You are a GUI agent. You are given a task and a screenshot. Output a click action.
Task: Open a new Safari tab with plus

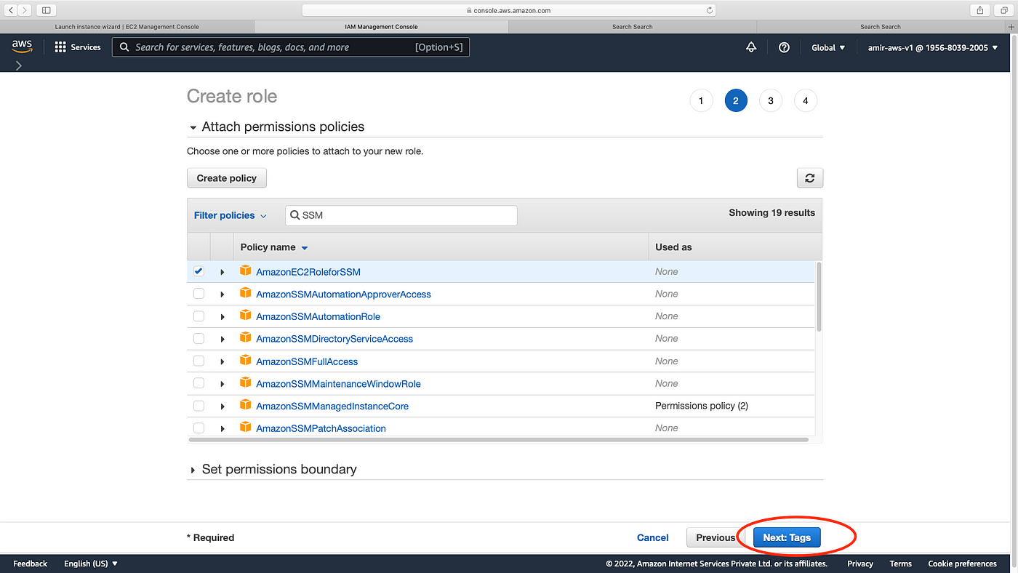pos(1011,27)
